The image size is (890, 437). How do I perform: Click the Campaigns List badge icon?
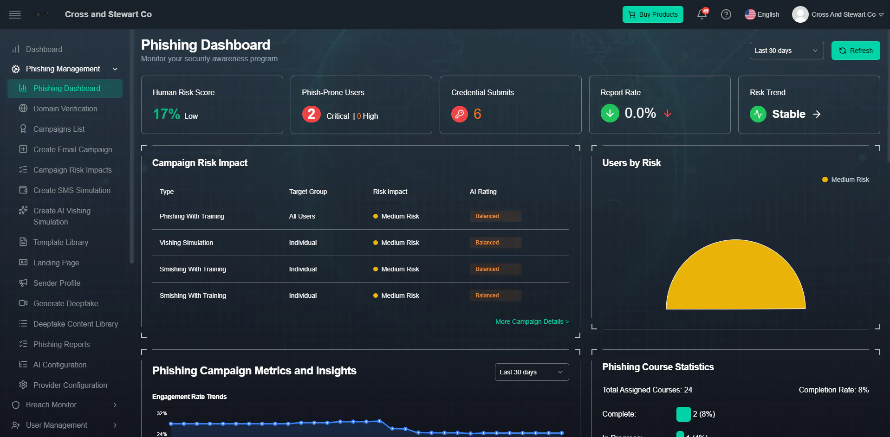click(x=23, y=129)
